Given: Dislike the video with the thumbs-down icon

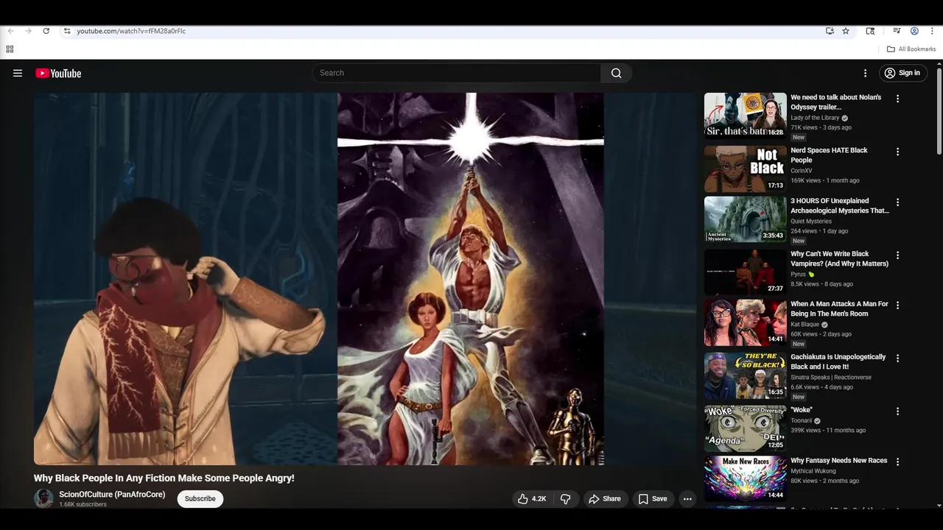Looking at the screenshot, I should pyautogui.click(x=565, y=499).
